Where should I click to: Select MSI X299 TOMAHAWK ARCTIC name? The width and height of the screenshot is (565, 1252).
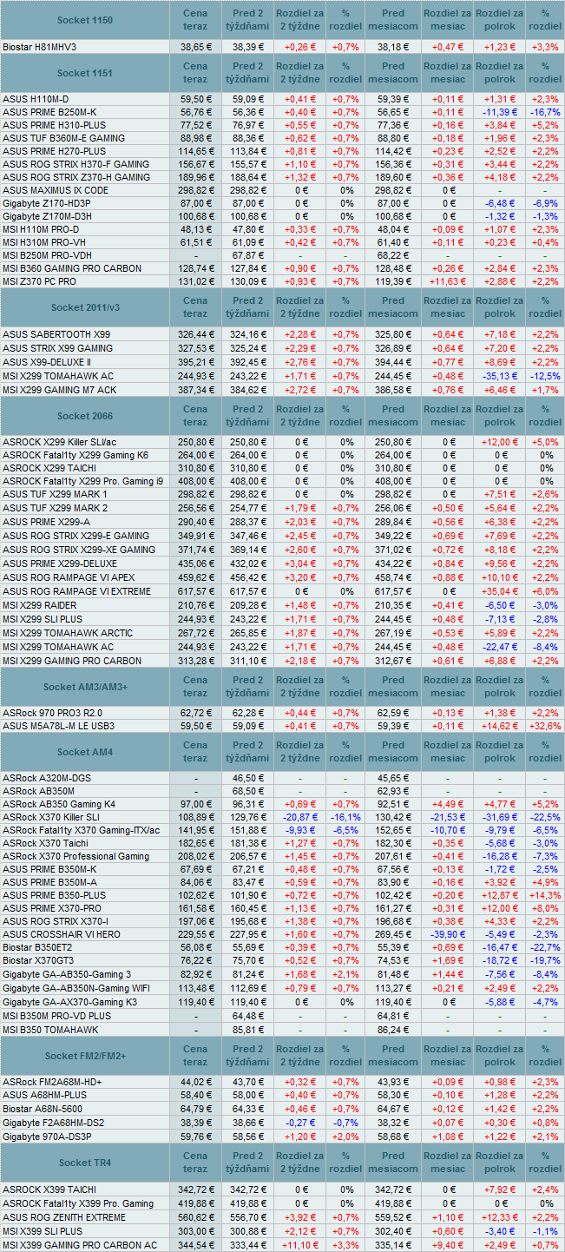coord(68,633)
